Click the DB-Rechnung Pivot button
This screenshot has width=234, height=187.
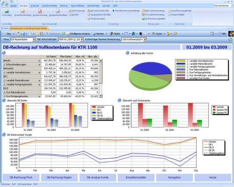(x=21, y=178)
